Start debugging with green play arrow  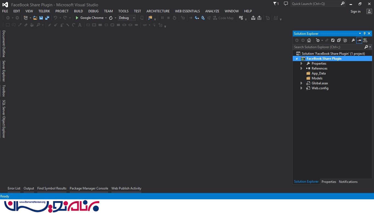coord(77,18)
